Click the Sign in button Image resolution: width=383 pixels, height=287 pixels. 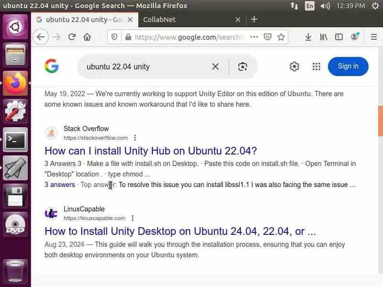pos(348,66)
